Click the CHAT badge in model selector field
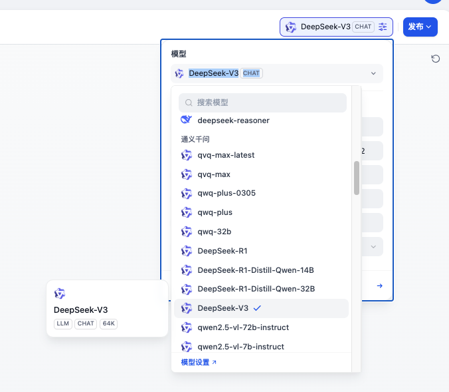Screen dimensions: 449x392 point(251,73)
